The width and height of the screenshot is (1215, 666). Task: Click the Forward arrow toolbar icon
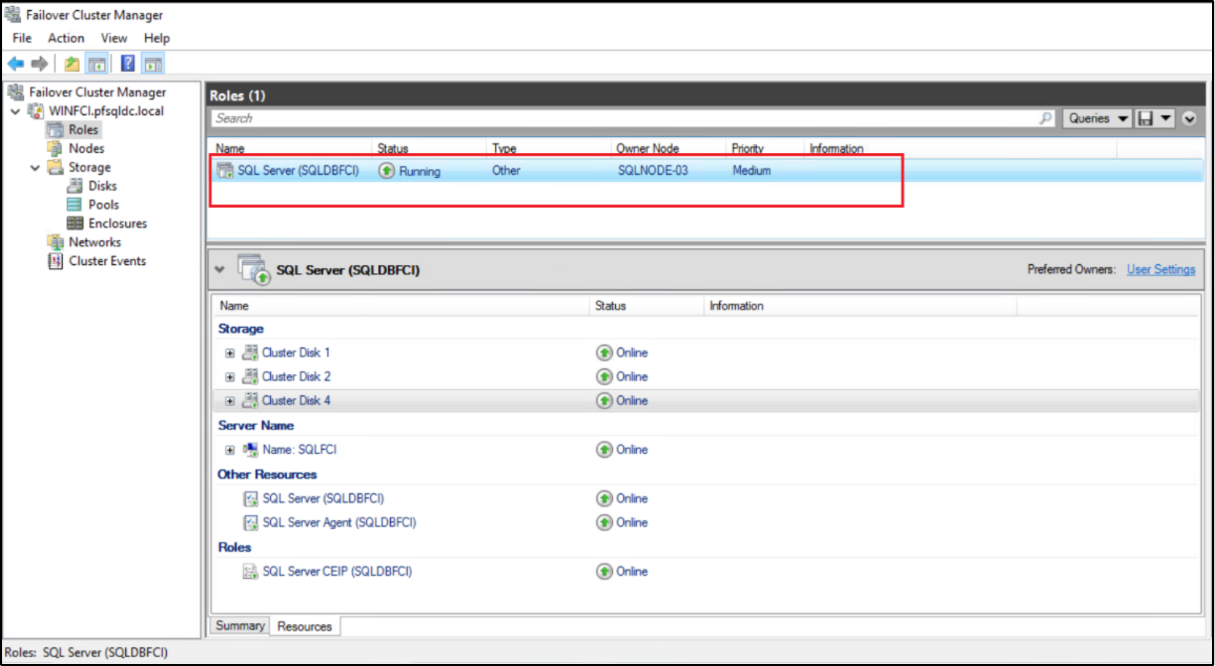39,64
